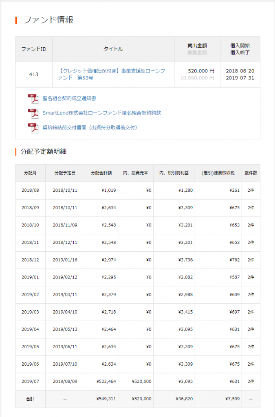Viewport: 275px width, 417px height.
Task: Click the 案件数 column header
Action: click(251, 173)
